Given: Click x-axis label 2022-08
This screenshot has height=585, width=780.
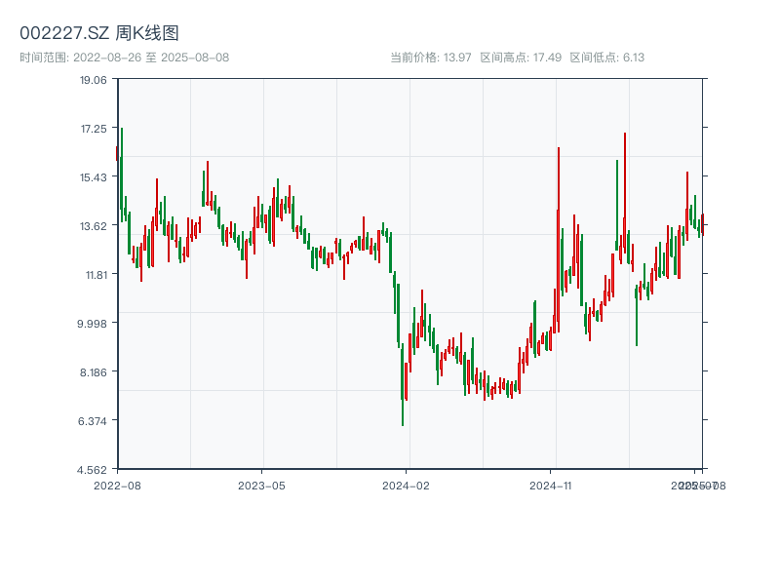Looking at the screenshot, I should pyautogui.click(x=117, y=486).
